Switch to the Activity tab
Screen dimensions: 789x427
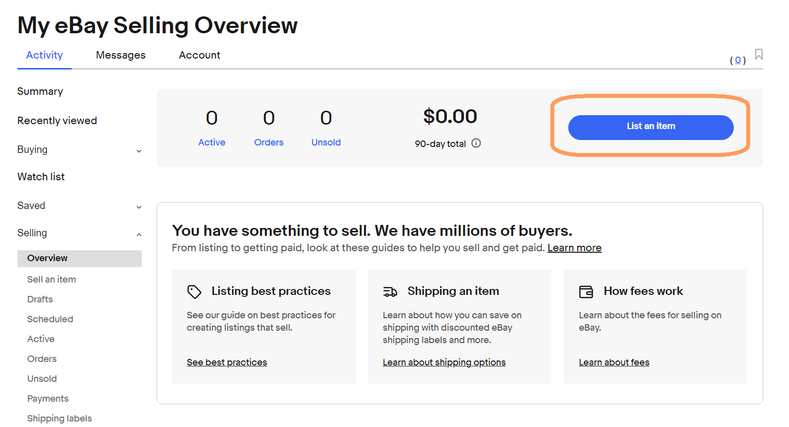(x=45, y=55)
